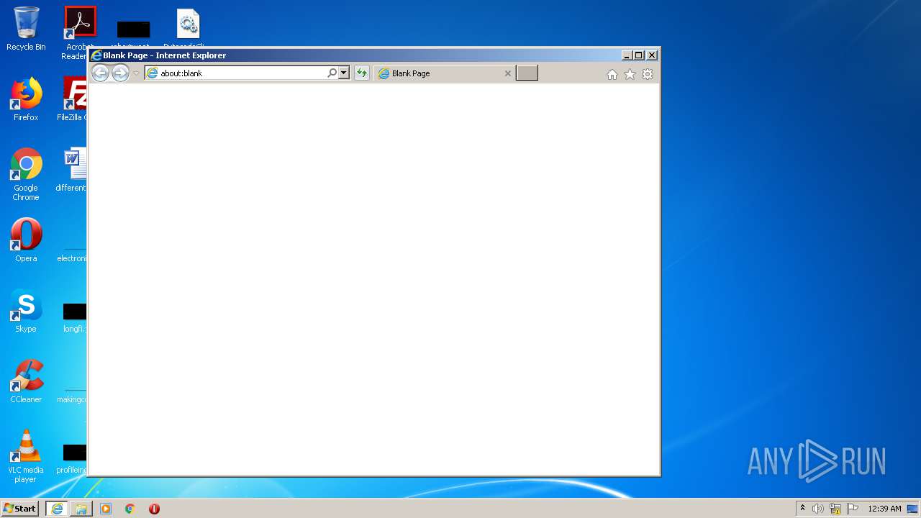Minimize the Internet Explorer window
This screenshot has width=921, height=518.
(x=627, y=55)
